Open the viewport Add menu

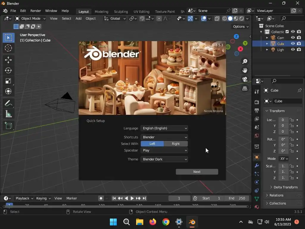[78, 18]
